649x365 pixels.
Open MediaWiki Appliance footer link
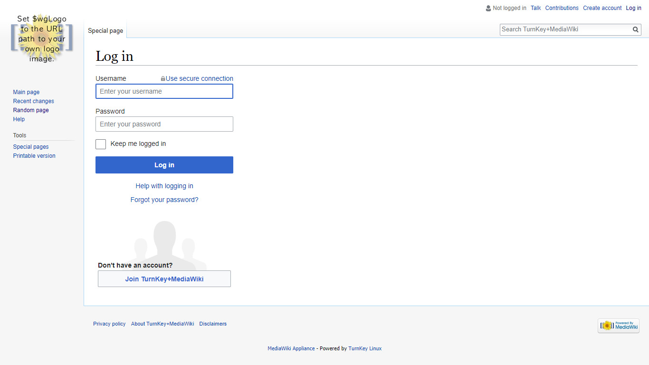pos(291,349)
